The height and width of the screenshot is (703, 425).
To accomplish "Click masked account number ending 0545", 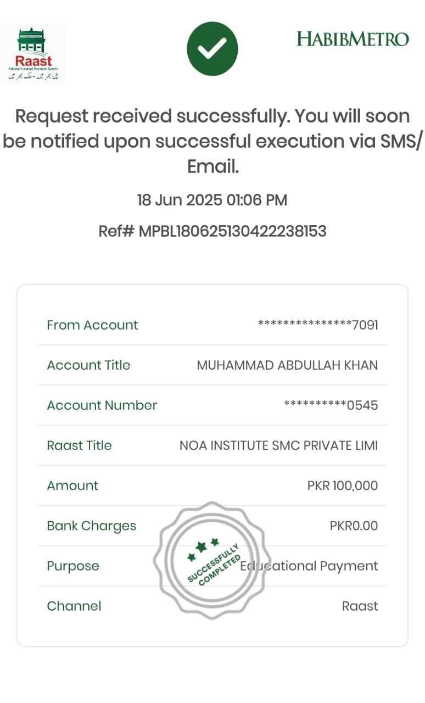I will coord(331,405).
